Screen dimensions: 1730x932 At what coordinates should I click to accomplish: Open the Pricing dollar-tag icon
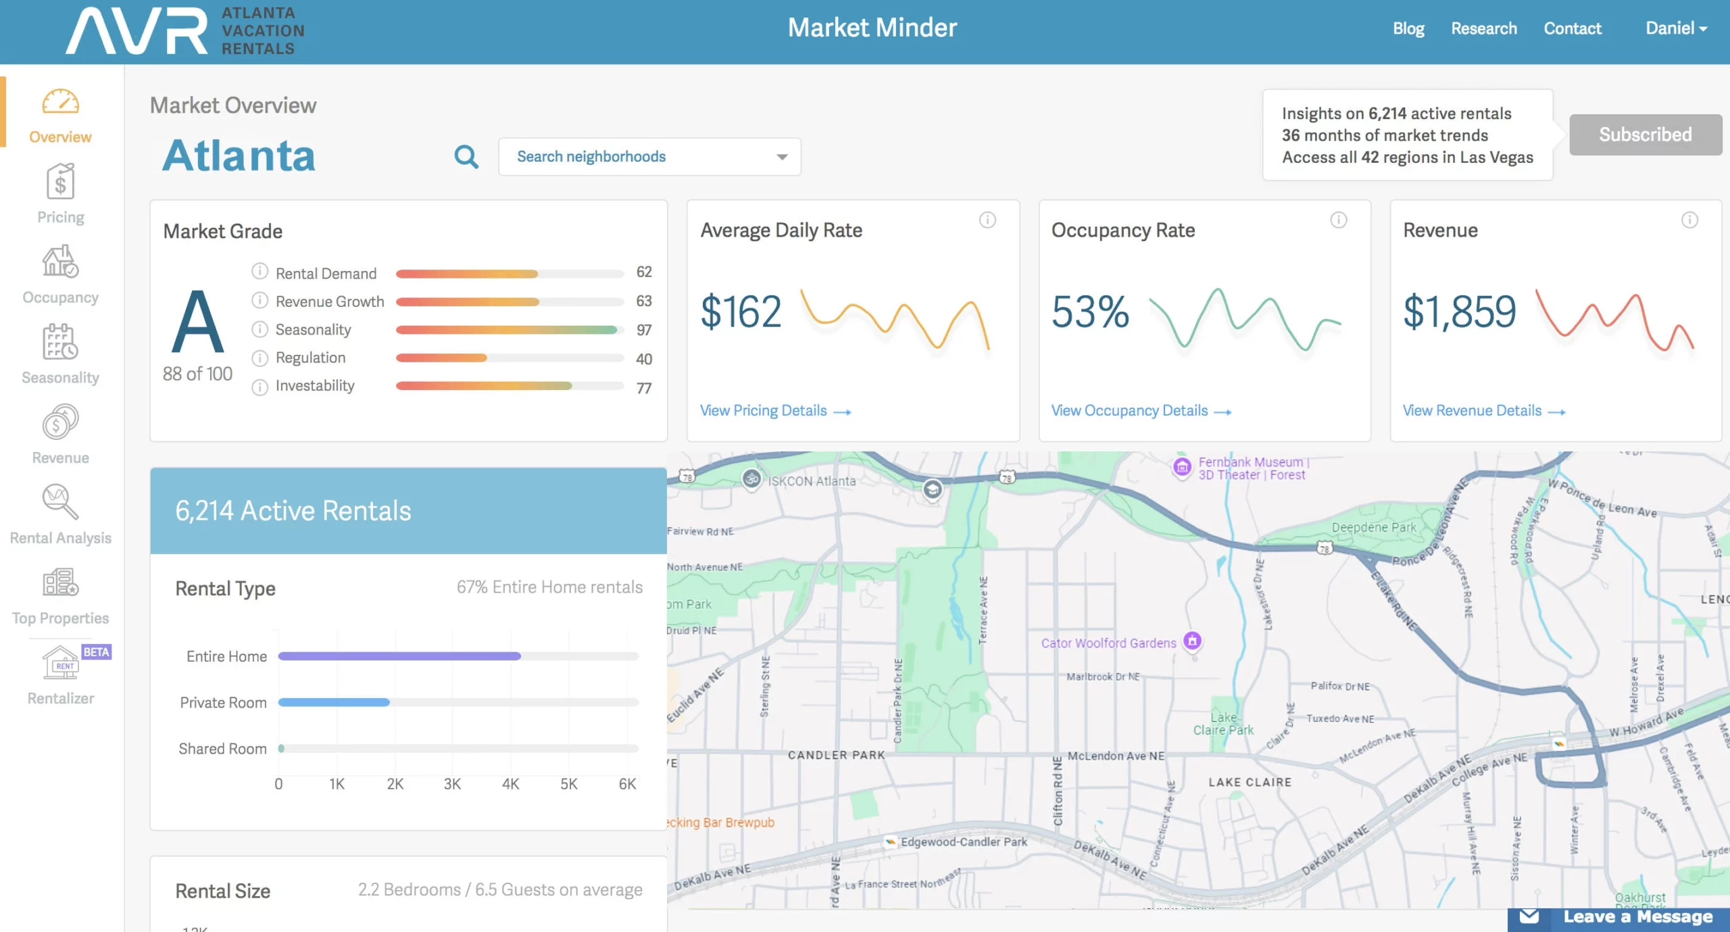[61, 181]
